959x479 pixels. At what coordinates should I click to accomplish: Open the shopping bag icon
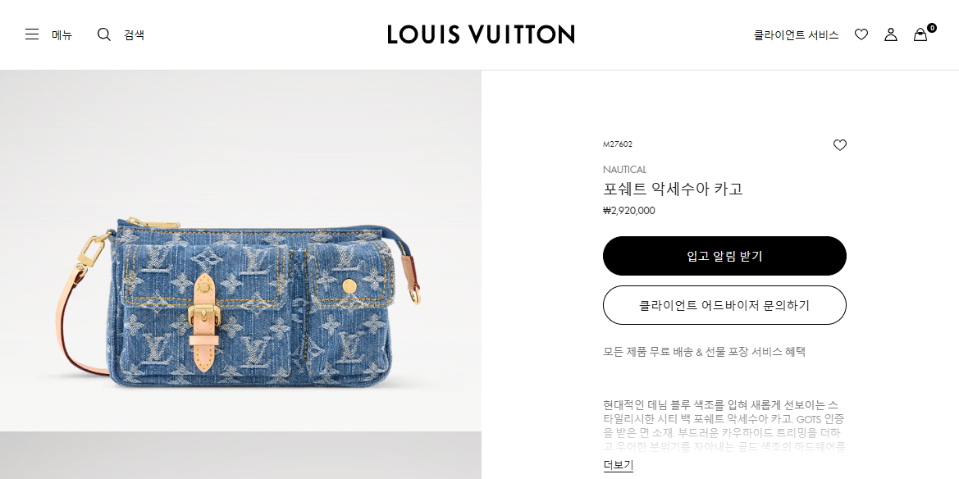point(920,35)
